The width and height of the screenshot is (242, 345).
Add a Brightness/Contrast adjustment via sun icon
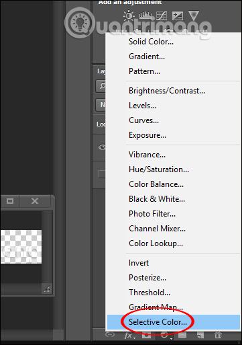[x=129, y=16]
